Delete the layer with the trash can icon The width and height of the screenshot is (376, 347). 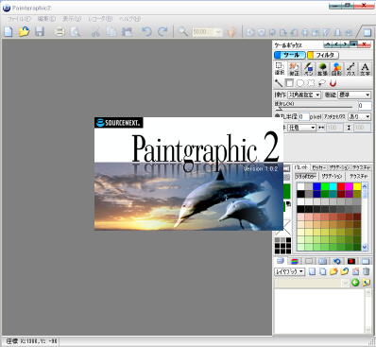(366, 271)
